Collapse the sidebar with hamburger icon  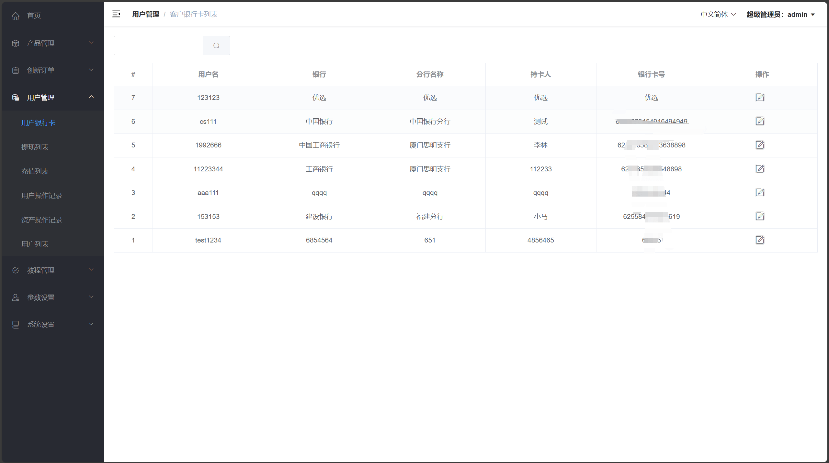tap(116, 14)
